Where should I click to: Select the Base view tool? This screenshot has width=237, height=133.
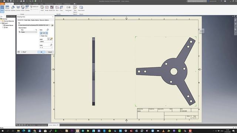2,8
